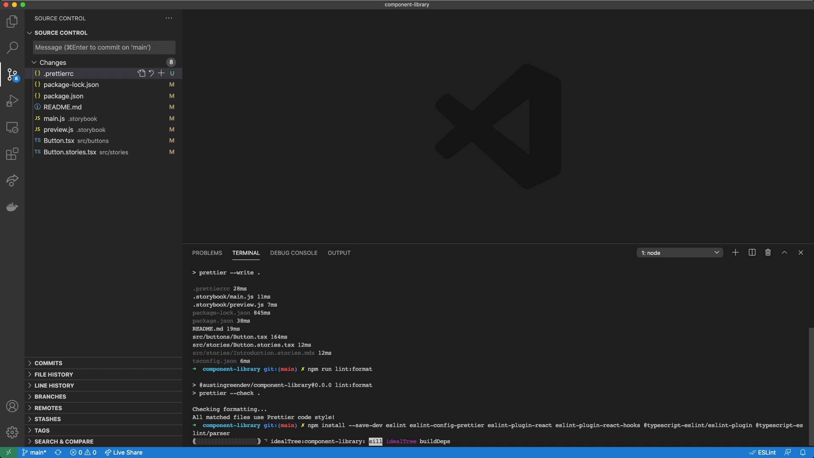Click the main* branch in status bar

tap(34, 452)
